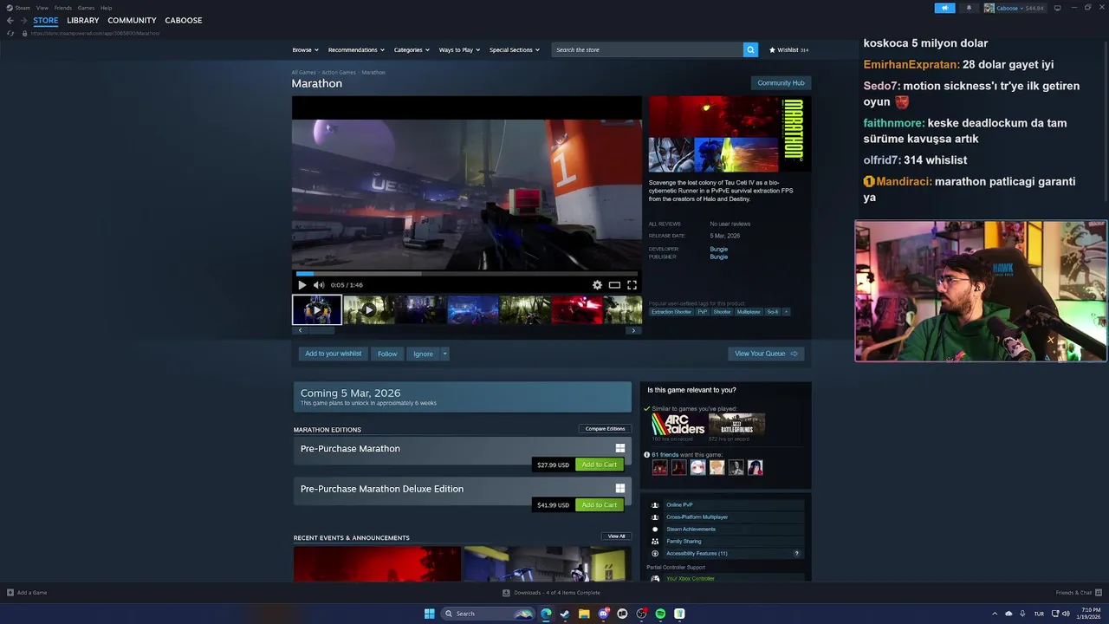This screenshot has width=1109, height=624.
Task: Click the Follow button
Action: click(387, 354)
